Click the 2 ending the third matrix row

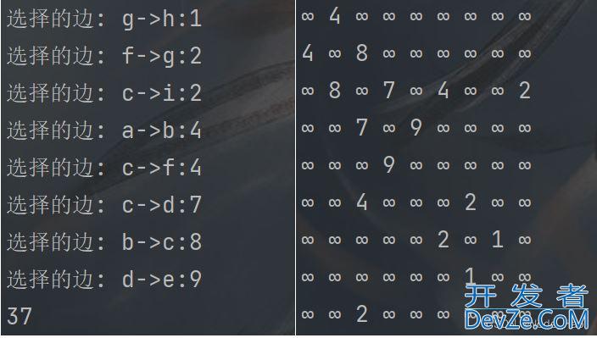[525, 90]
